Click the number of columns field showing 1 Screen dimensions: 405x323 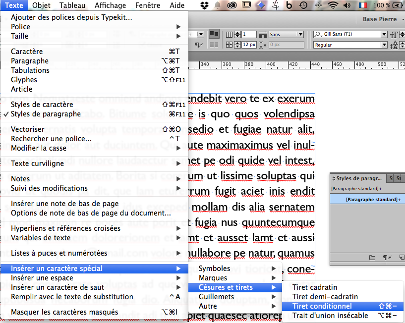(x=249, y=34)
